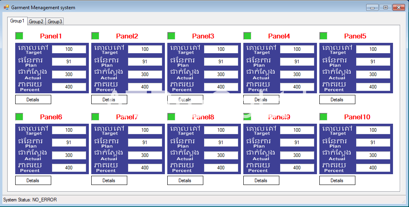This screenshot has width=409, height=207.
Task: Show Details for Panel8
Action: (x=185, y=181)
